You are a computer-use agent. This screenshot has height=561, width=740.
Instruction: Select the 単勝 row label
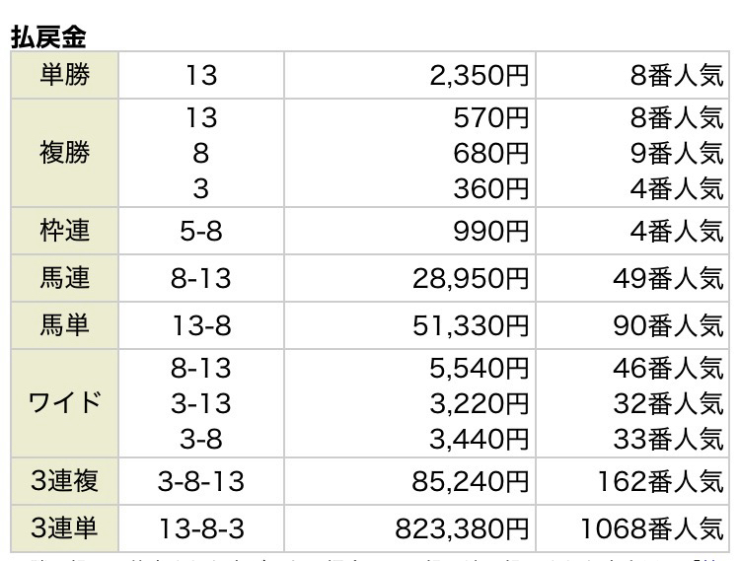pyautogui.click(x=65, y=75)
